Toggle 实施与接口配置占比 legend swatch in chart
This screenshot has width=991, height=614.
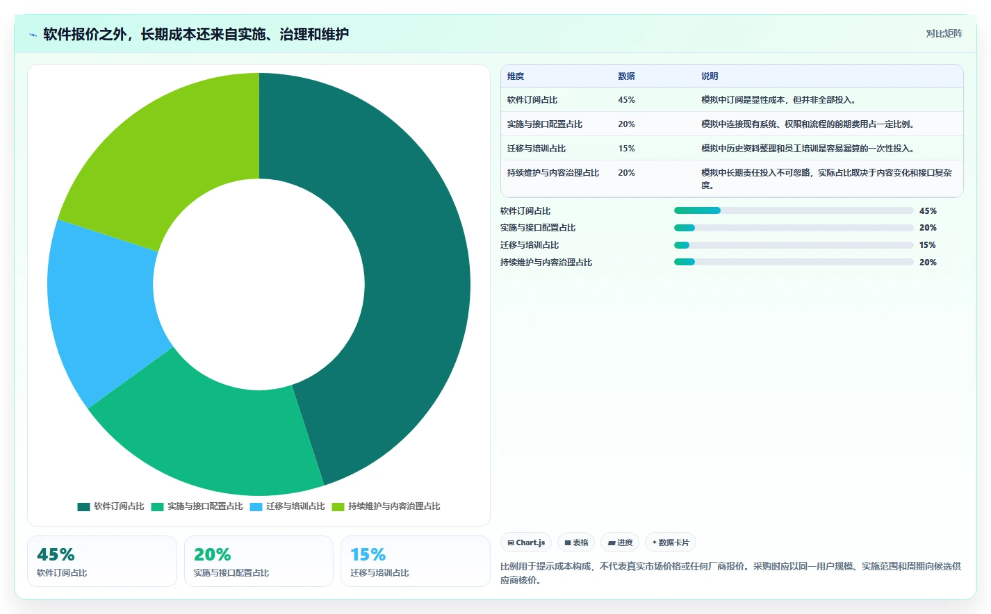coord(157,506)
